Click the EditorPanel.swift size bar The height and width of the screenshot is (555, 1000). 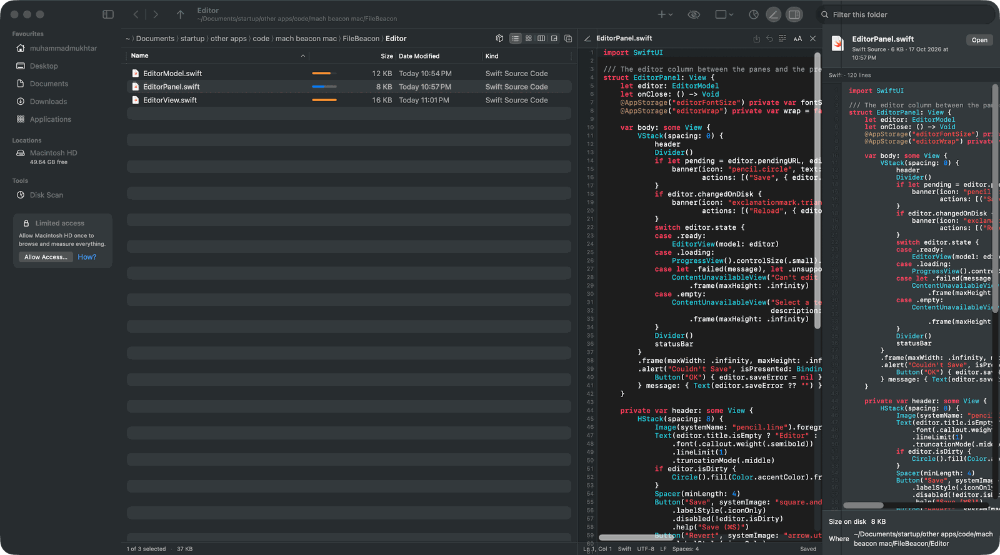click(x=324, y=87)
